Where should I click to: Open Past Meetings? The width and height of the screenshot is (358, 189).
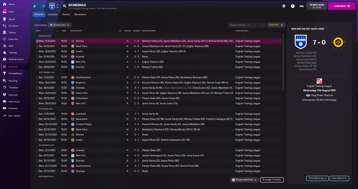[317, 178]
